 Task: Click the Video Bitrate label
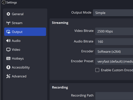point(84,31)
